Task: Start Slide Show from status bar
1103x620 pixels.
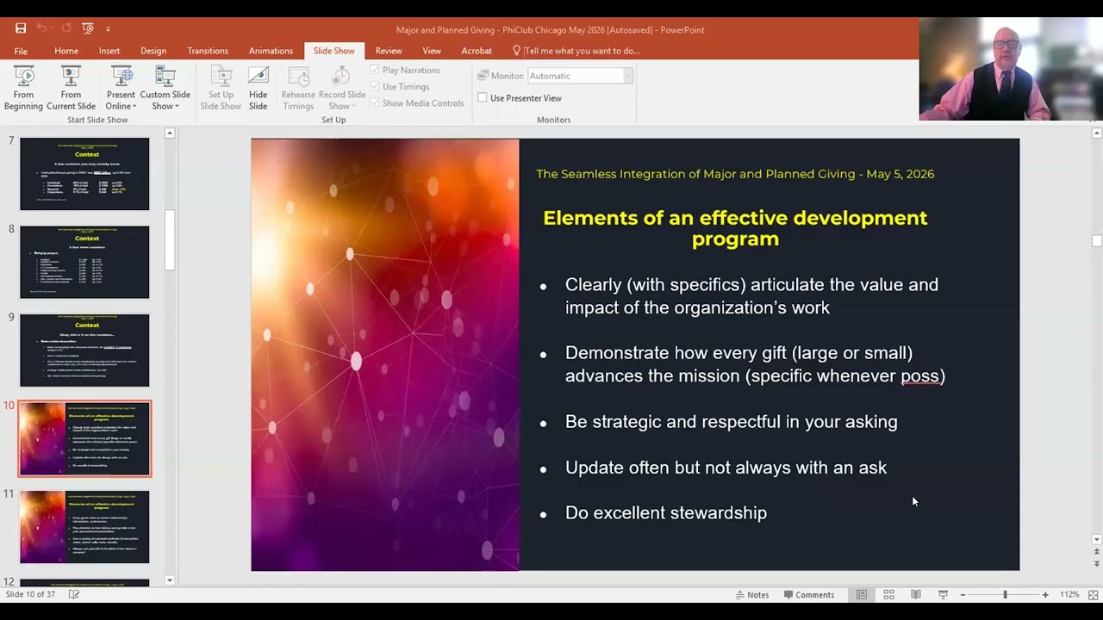Action: coord(943,594)
